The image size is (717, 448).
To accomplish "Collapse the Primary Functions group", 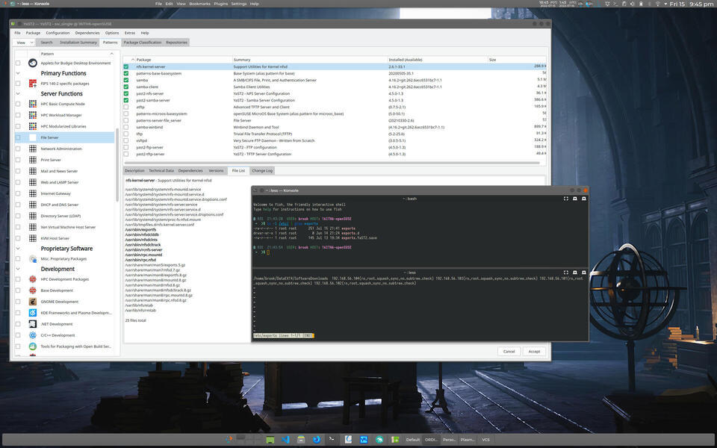I will [18, 73].
